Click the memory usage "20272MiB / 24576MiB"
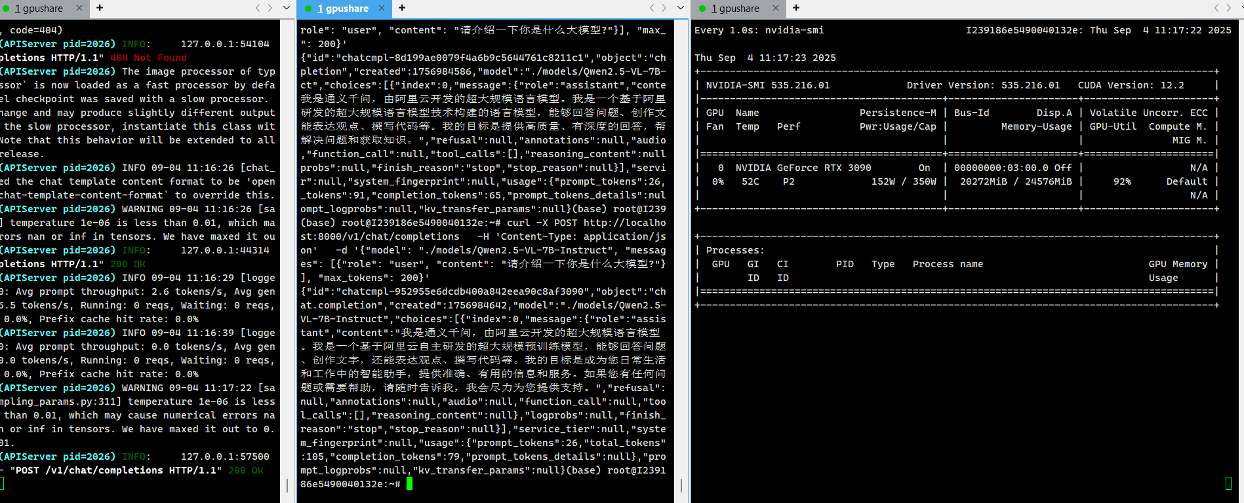The height and width of the screenshot is (503, 1244). pyautogui.click(x=1016, y=181)
